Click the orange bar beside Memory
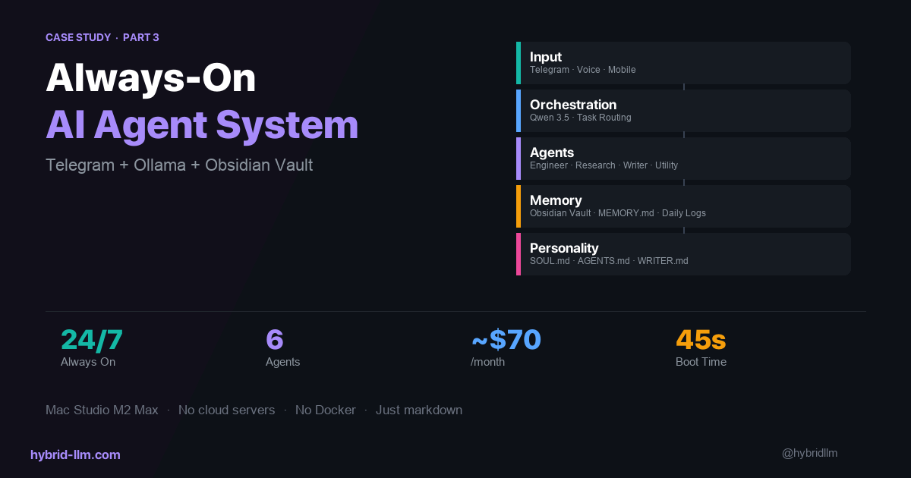Viewport: 911px width, 478px height. (519, 206)
